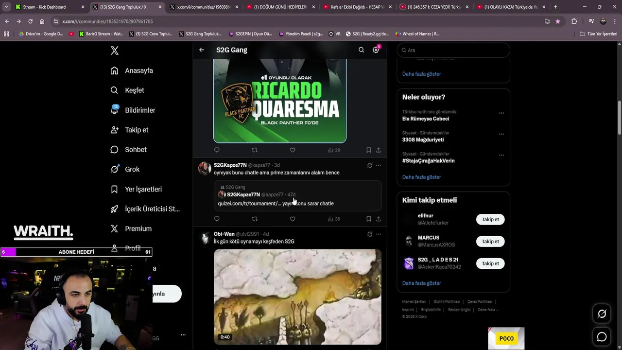622x350 pixels.
Task: Switch to the Kafalar Ekibi Dağıldı tab
Action: pos(357,7)
